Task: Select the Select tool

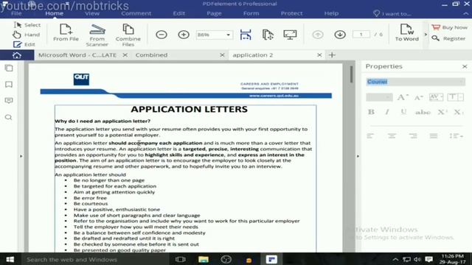Action: tap(27, 25)
